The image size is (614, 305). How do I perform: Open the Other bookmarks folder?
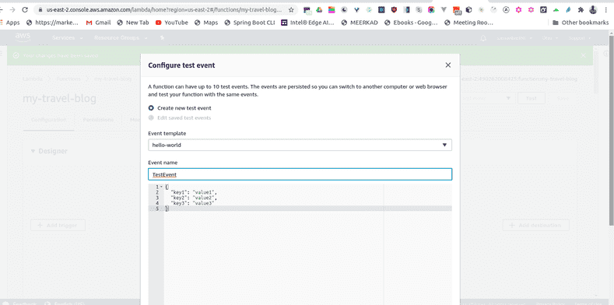581,23
